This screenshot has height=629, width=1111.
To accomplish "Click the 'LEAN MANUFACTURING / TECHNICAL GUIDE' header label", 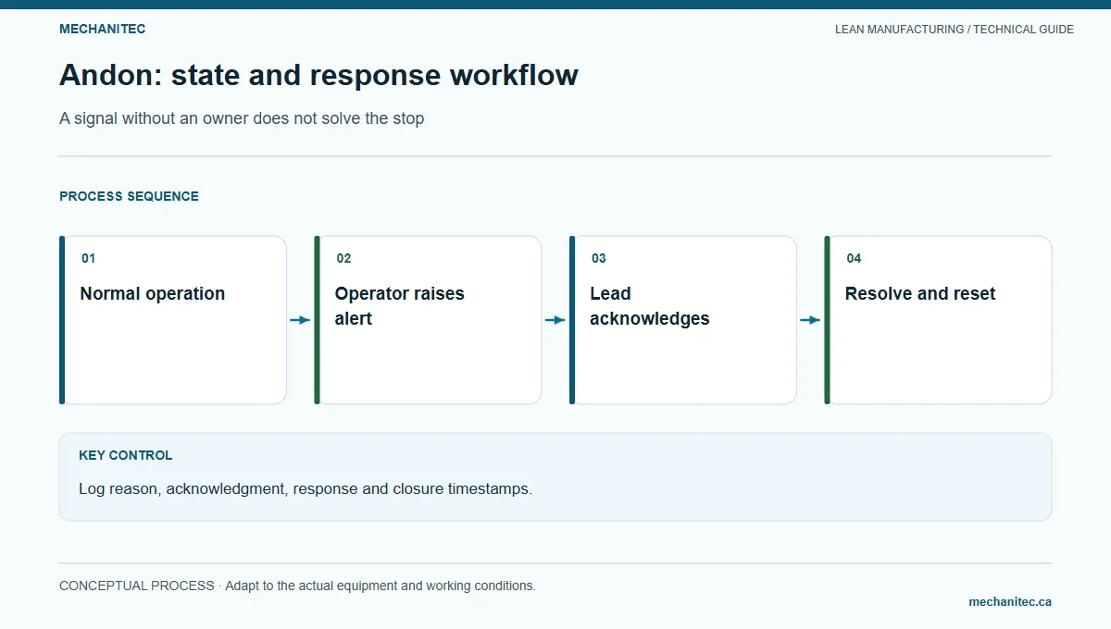I will tap(955, 30).
